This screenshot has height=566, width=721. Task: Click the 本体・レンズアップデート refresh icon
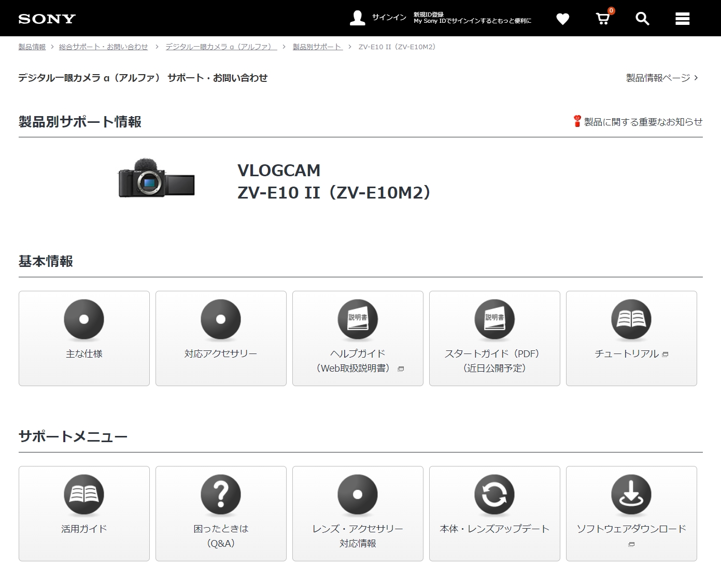click(x=494, y=495)
